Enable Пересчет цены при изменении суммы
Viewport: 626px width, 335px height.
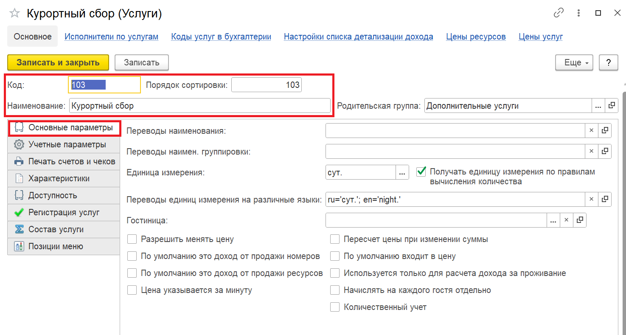click(335, 239)
